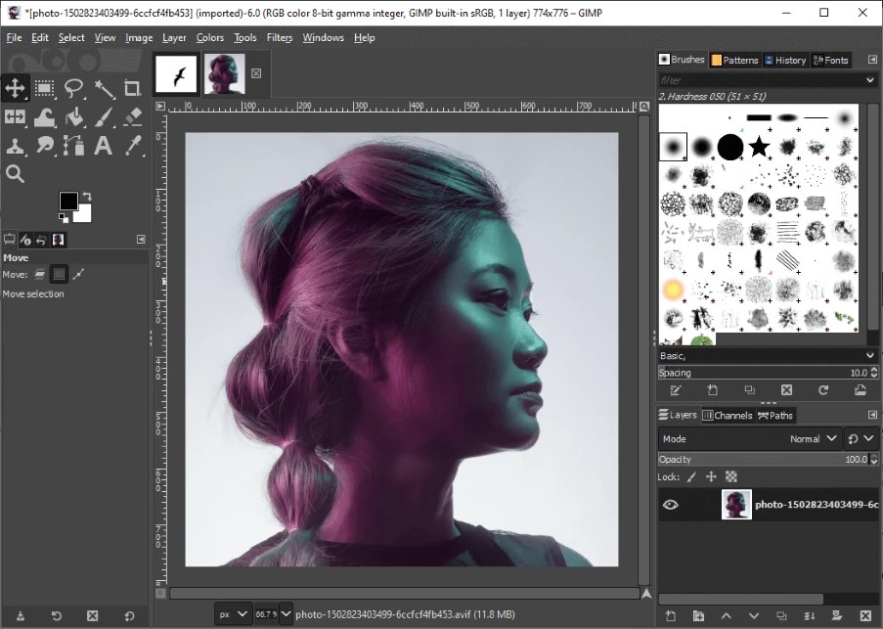Choose the Text tool
883x629 pixels.
pyautogui.click(x=103, y=146)
